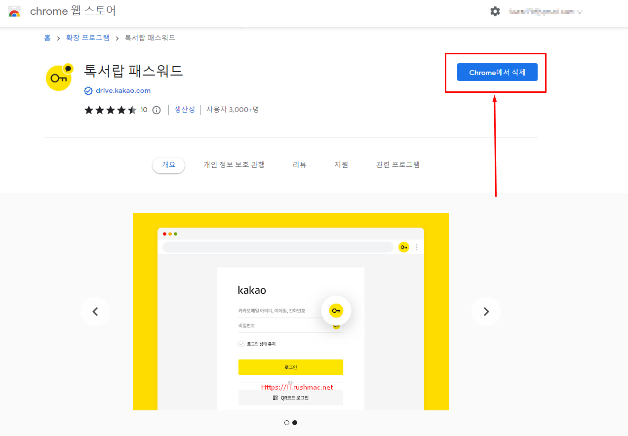Click the verified publisher badge icon
The width and height of the screenshot is (628, 436).
pos(88,91)
